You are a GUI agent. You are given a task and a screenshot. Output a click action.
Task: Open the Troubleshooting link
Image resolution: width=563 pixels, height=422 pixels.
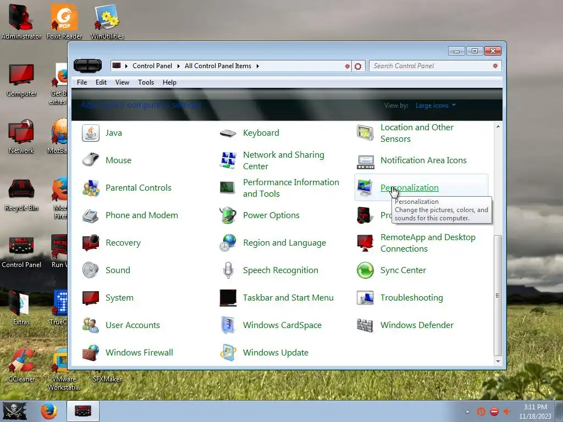(x=411, y=298)
